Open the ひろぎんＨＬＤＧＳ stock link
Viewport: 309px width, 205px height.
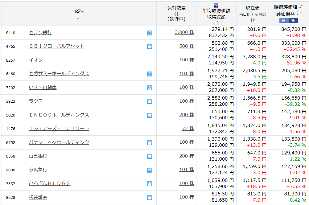coord(49,183)
